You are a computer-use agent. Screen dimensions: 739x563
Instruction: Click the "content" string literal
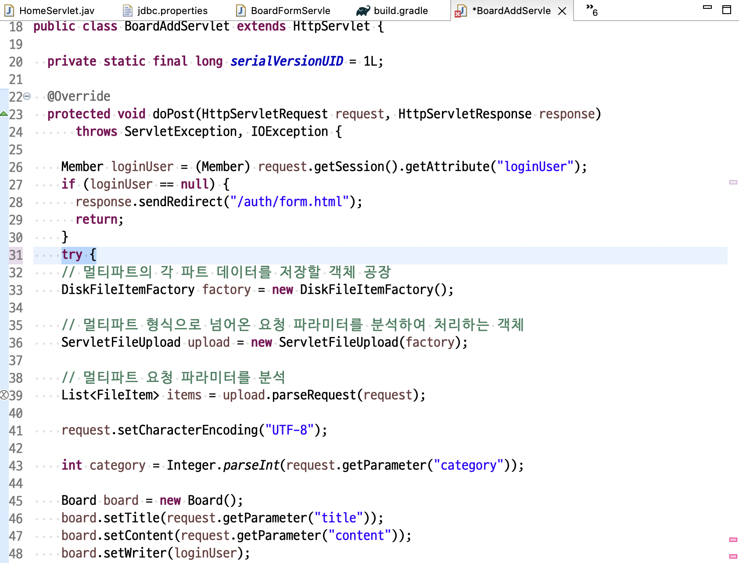(360, 535)
